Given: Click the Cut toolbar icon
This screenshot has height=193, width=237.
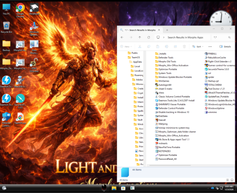Looking at the screenshot, I should (140, 46).
